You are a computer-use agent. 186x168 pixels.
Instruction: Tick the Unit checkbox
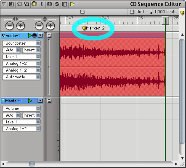(132, 12)
